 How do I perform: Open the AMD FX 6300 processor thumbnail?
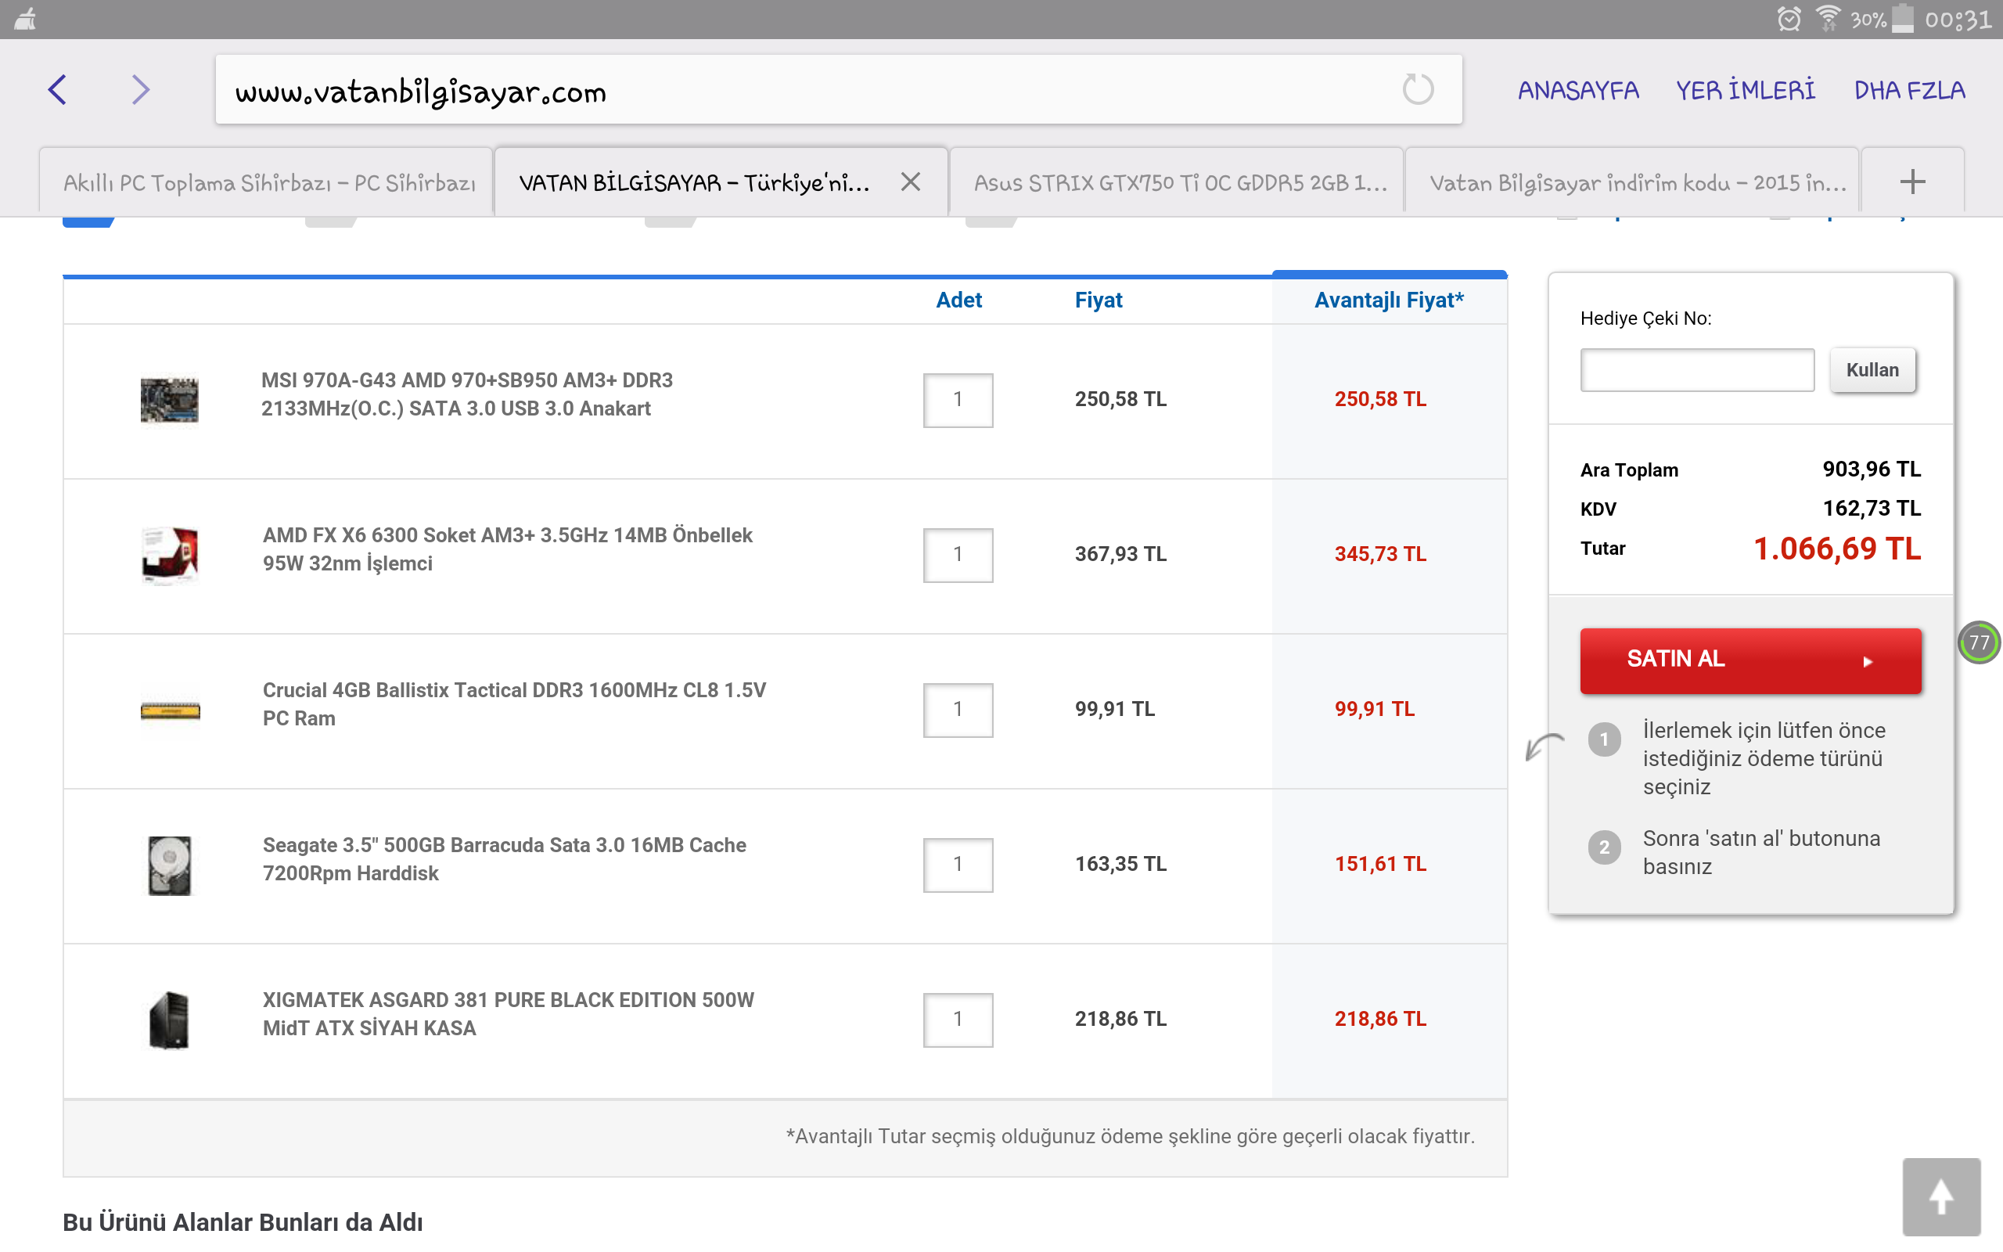170,554
